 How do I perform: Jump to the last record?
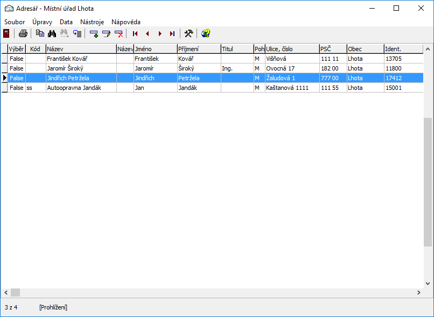click(x=172, y=33)
